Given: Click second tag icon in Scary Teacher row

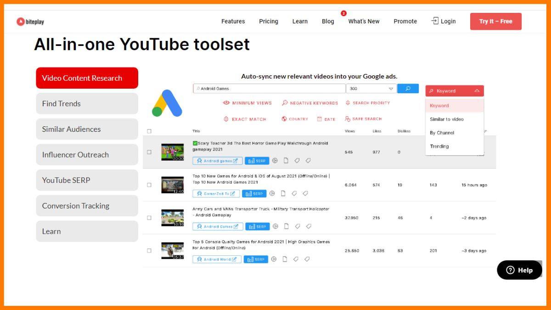Looking at the screenshot, I should [308, 161].
